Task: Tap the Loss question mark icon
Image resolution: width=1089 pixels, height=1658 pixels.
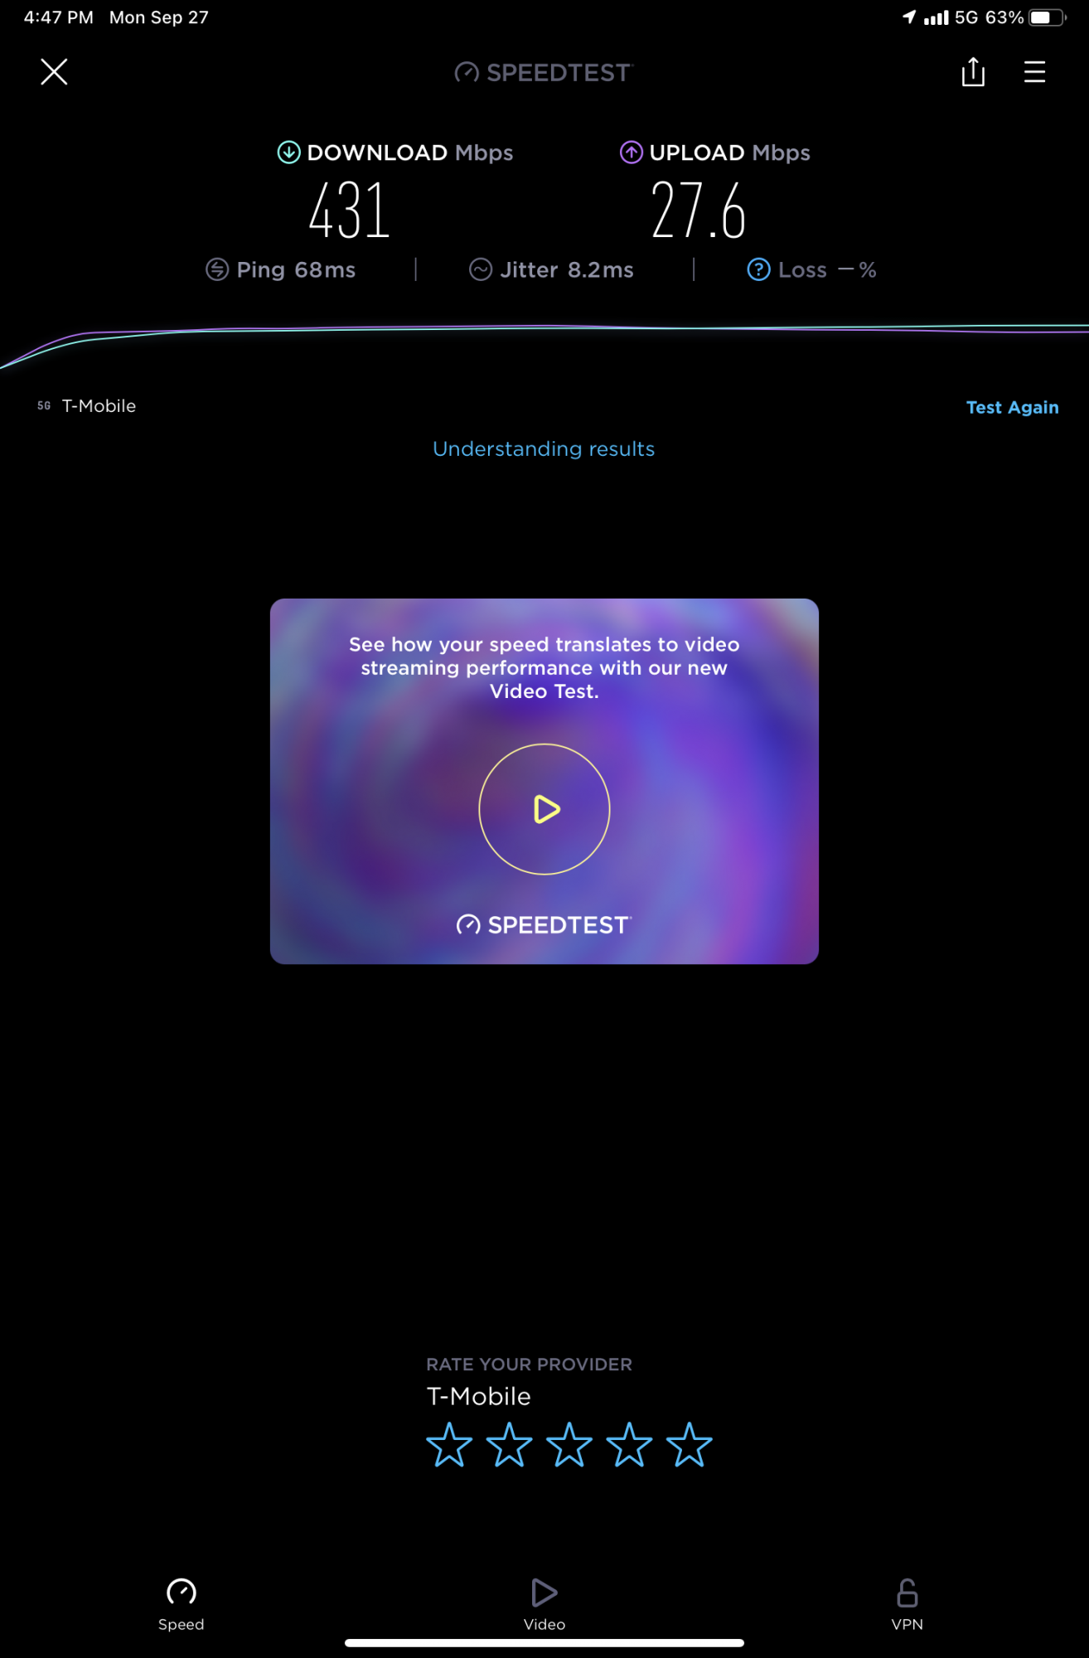Action: (759, 269)
